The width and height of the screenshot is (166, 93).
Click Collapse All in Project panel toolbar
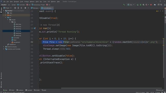pyautogui.click(x=21, y=8)
